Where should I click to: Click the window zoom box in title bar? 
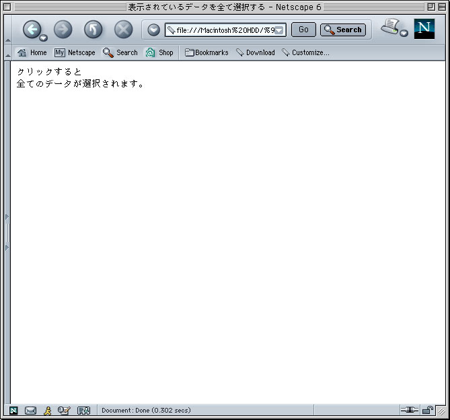click(431, 7)
